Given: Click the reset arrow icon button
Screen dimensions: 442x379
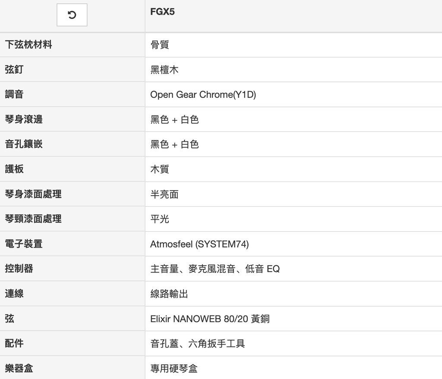Looking at the screenshot, I should [x=72, y=15].
